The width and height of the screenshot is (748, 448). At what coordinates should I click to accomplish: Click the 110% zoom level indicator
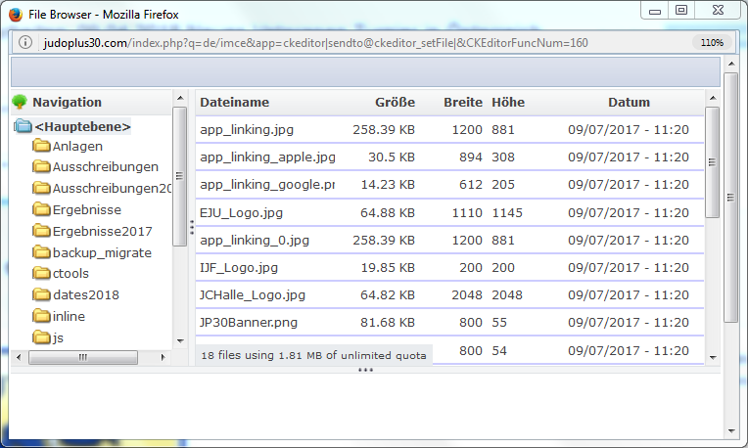click(x=711, y=43)
